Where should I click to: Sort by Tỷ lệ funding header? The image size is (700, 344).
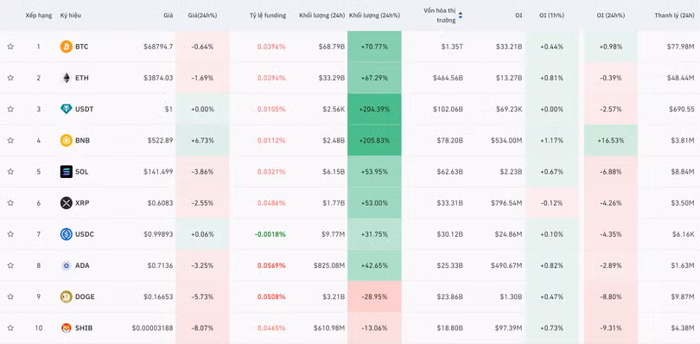268,16
